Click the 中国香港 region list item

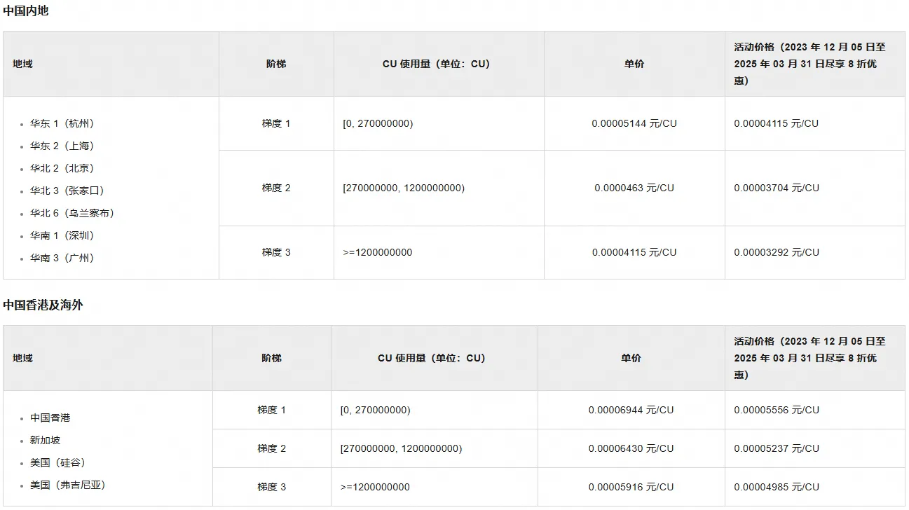click(50, 418)
